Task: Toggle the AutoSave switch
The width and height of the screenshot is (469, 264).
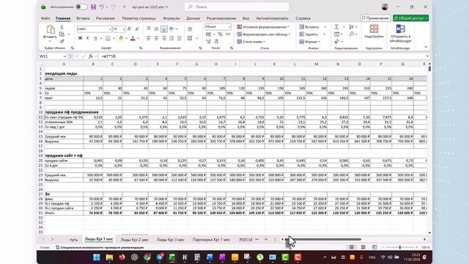Action: [x=81, y=7]
